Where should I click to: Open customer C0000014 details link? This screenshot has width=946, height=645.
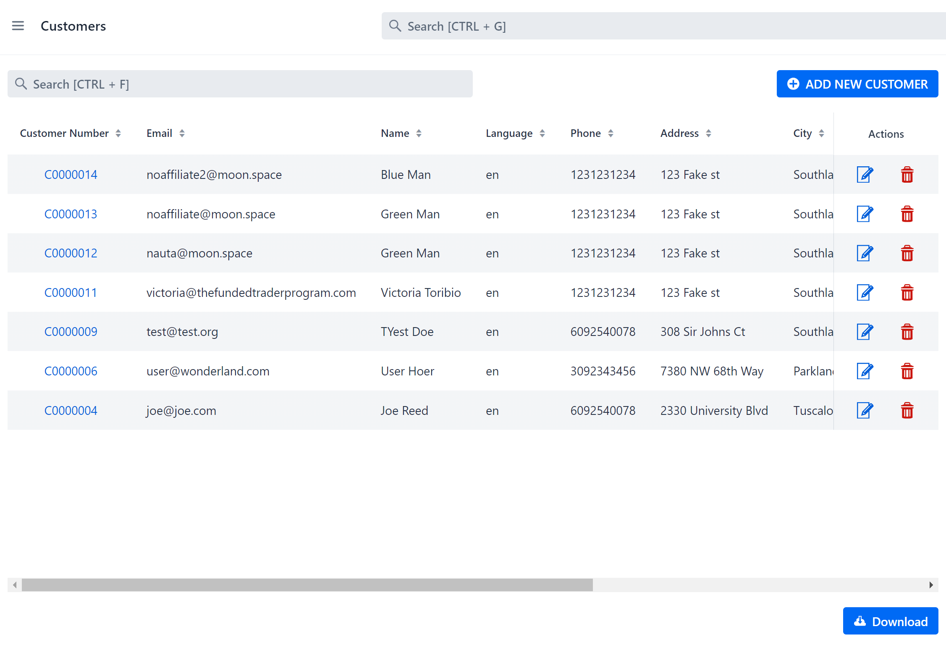(x=71, y=174)
